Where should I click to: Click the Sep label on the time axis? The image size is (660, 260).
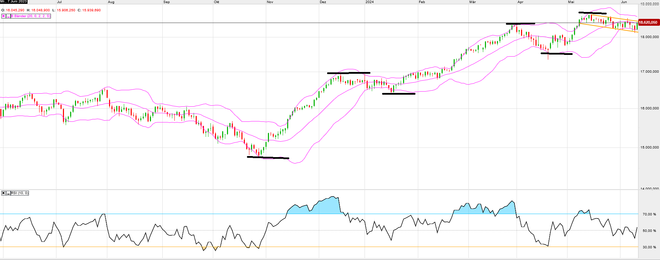coord(166,2)
